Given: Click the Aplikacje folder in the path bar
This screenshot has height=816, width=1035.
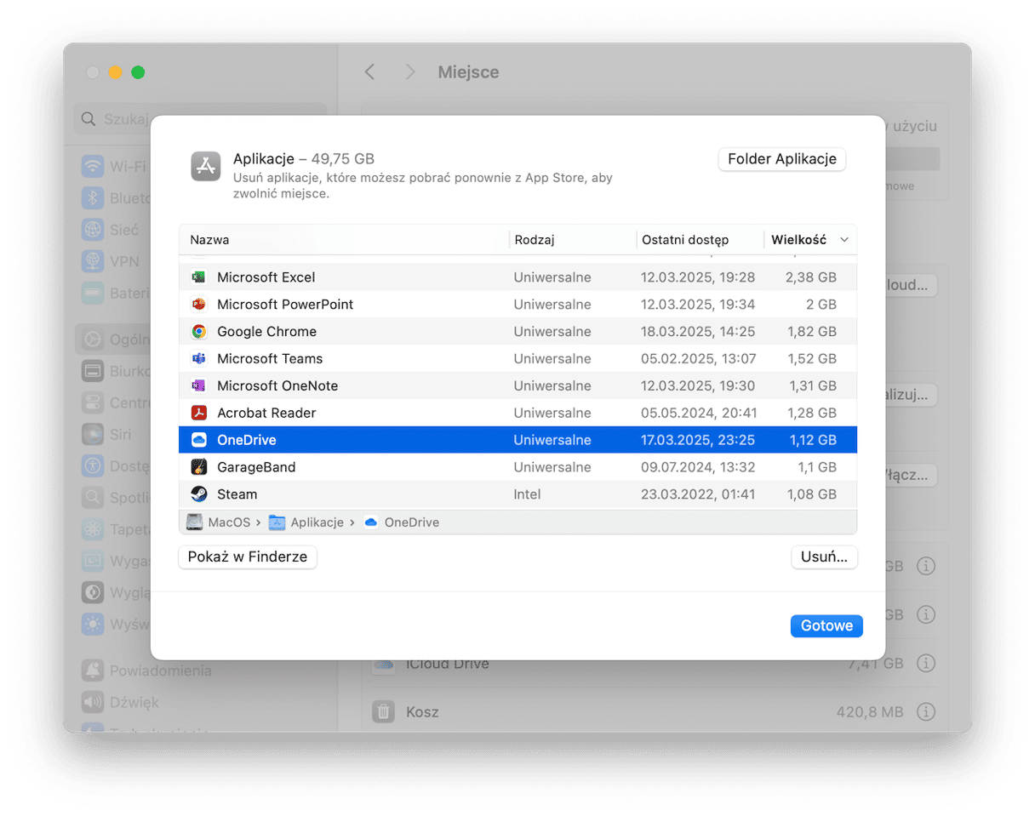Looking at the screenshot, I should 306,522.
